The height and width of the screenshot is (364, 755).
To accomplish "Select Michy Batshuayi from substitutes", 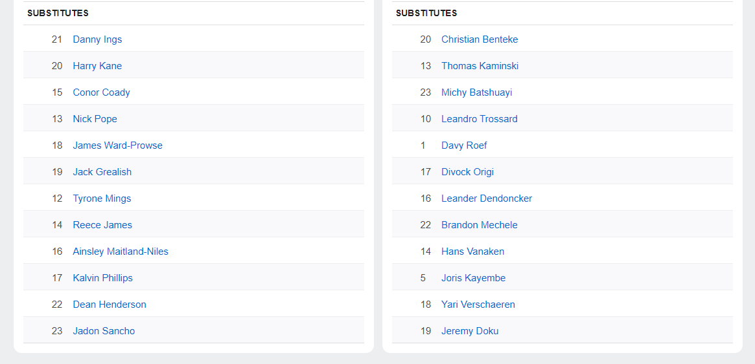I will [x=476, y=92].
